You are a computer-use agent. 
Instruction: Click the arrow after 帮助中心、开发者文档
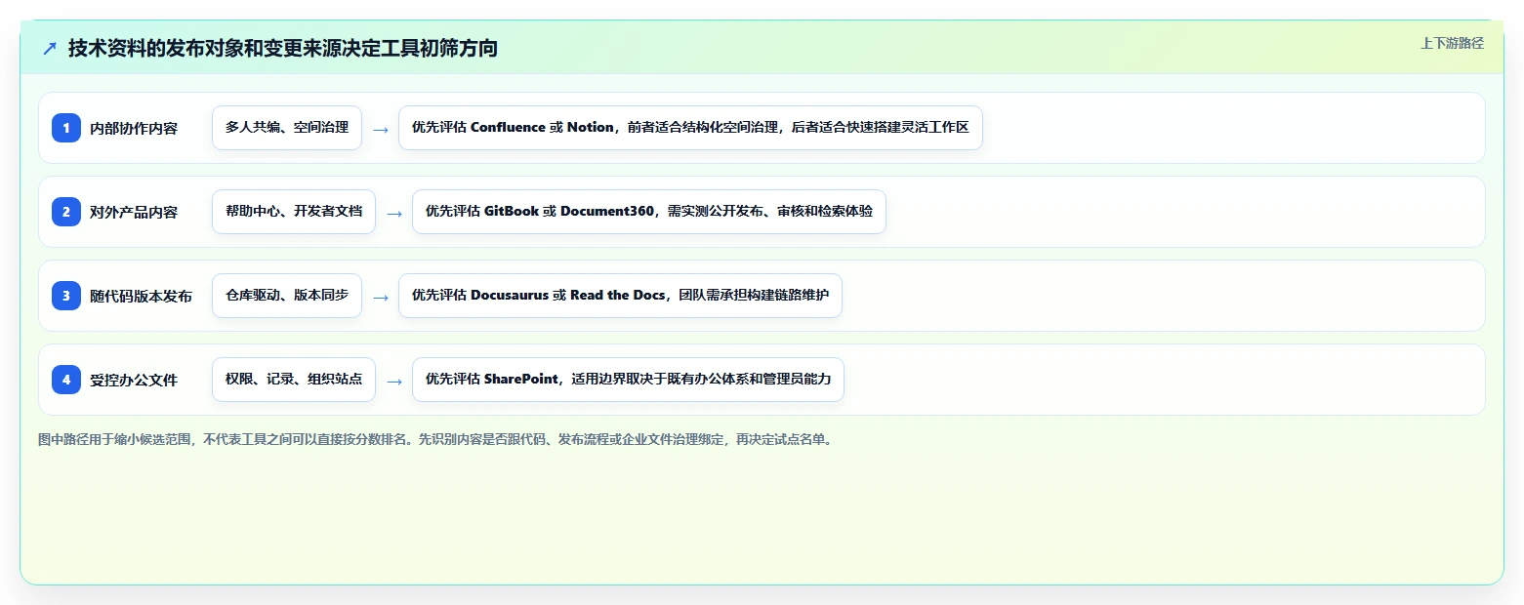pos(394,213)
